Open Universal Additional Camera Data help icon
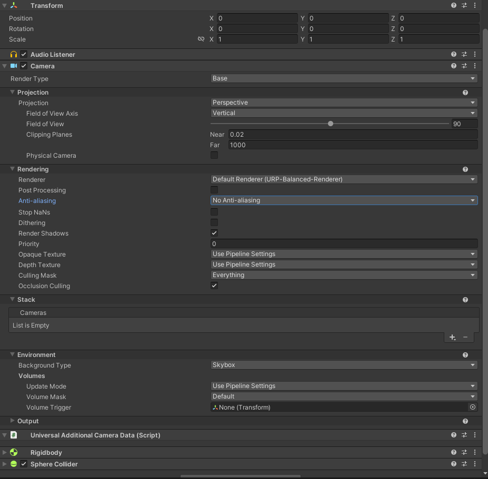 point(454,435)
